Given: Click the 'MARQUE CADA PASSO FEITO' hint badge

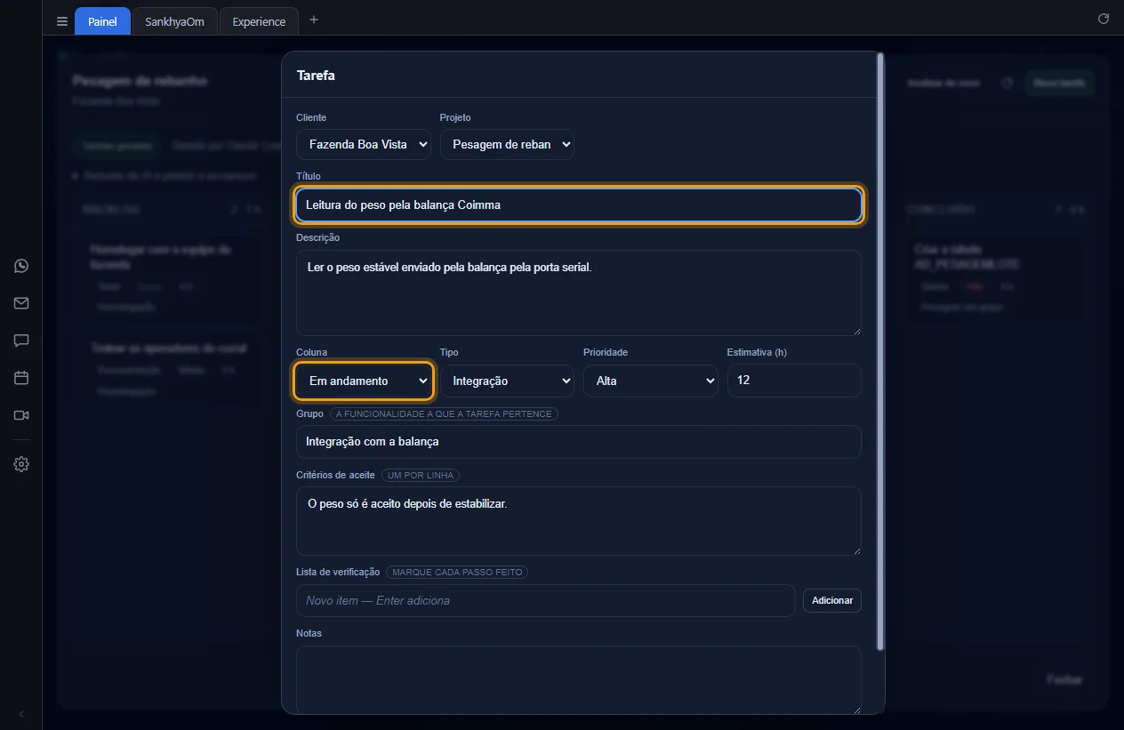Looking at the screenshot, I should coord(457,572).
